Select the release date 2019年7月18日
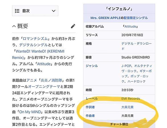 click(x=132, y=35)
